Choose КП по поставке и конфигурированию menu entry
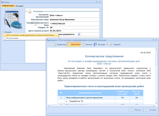Viewport: 159px width, 116px height. coord(31,35)
